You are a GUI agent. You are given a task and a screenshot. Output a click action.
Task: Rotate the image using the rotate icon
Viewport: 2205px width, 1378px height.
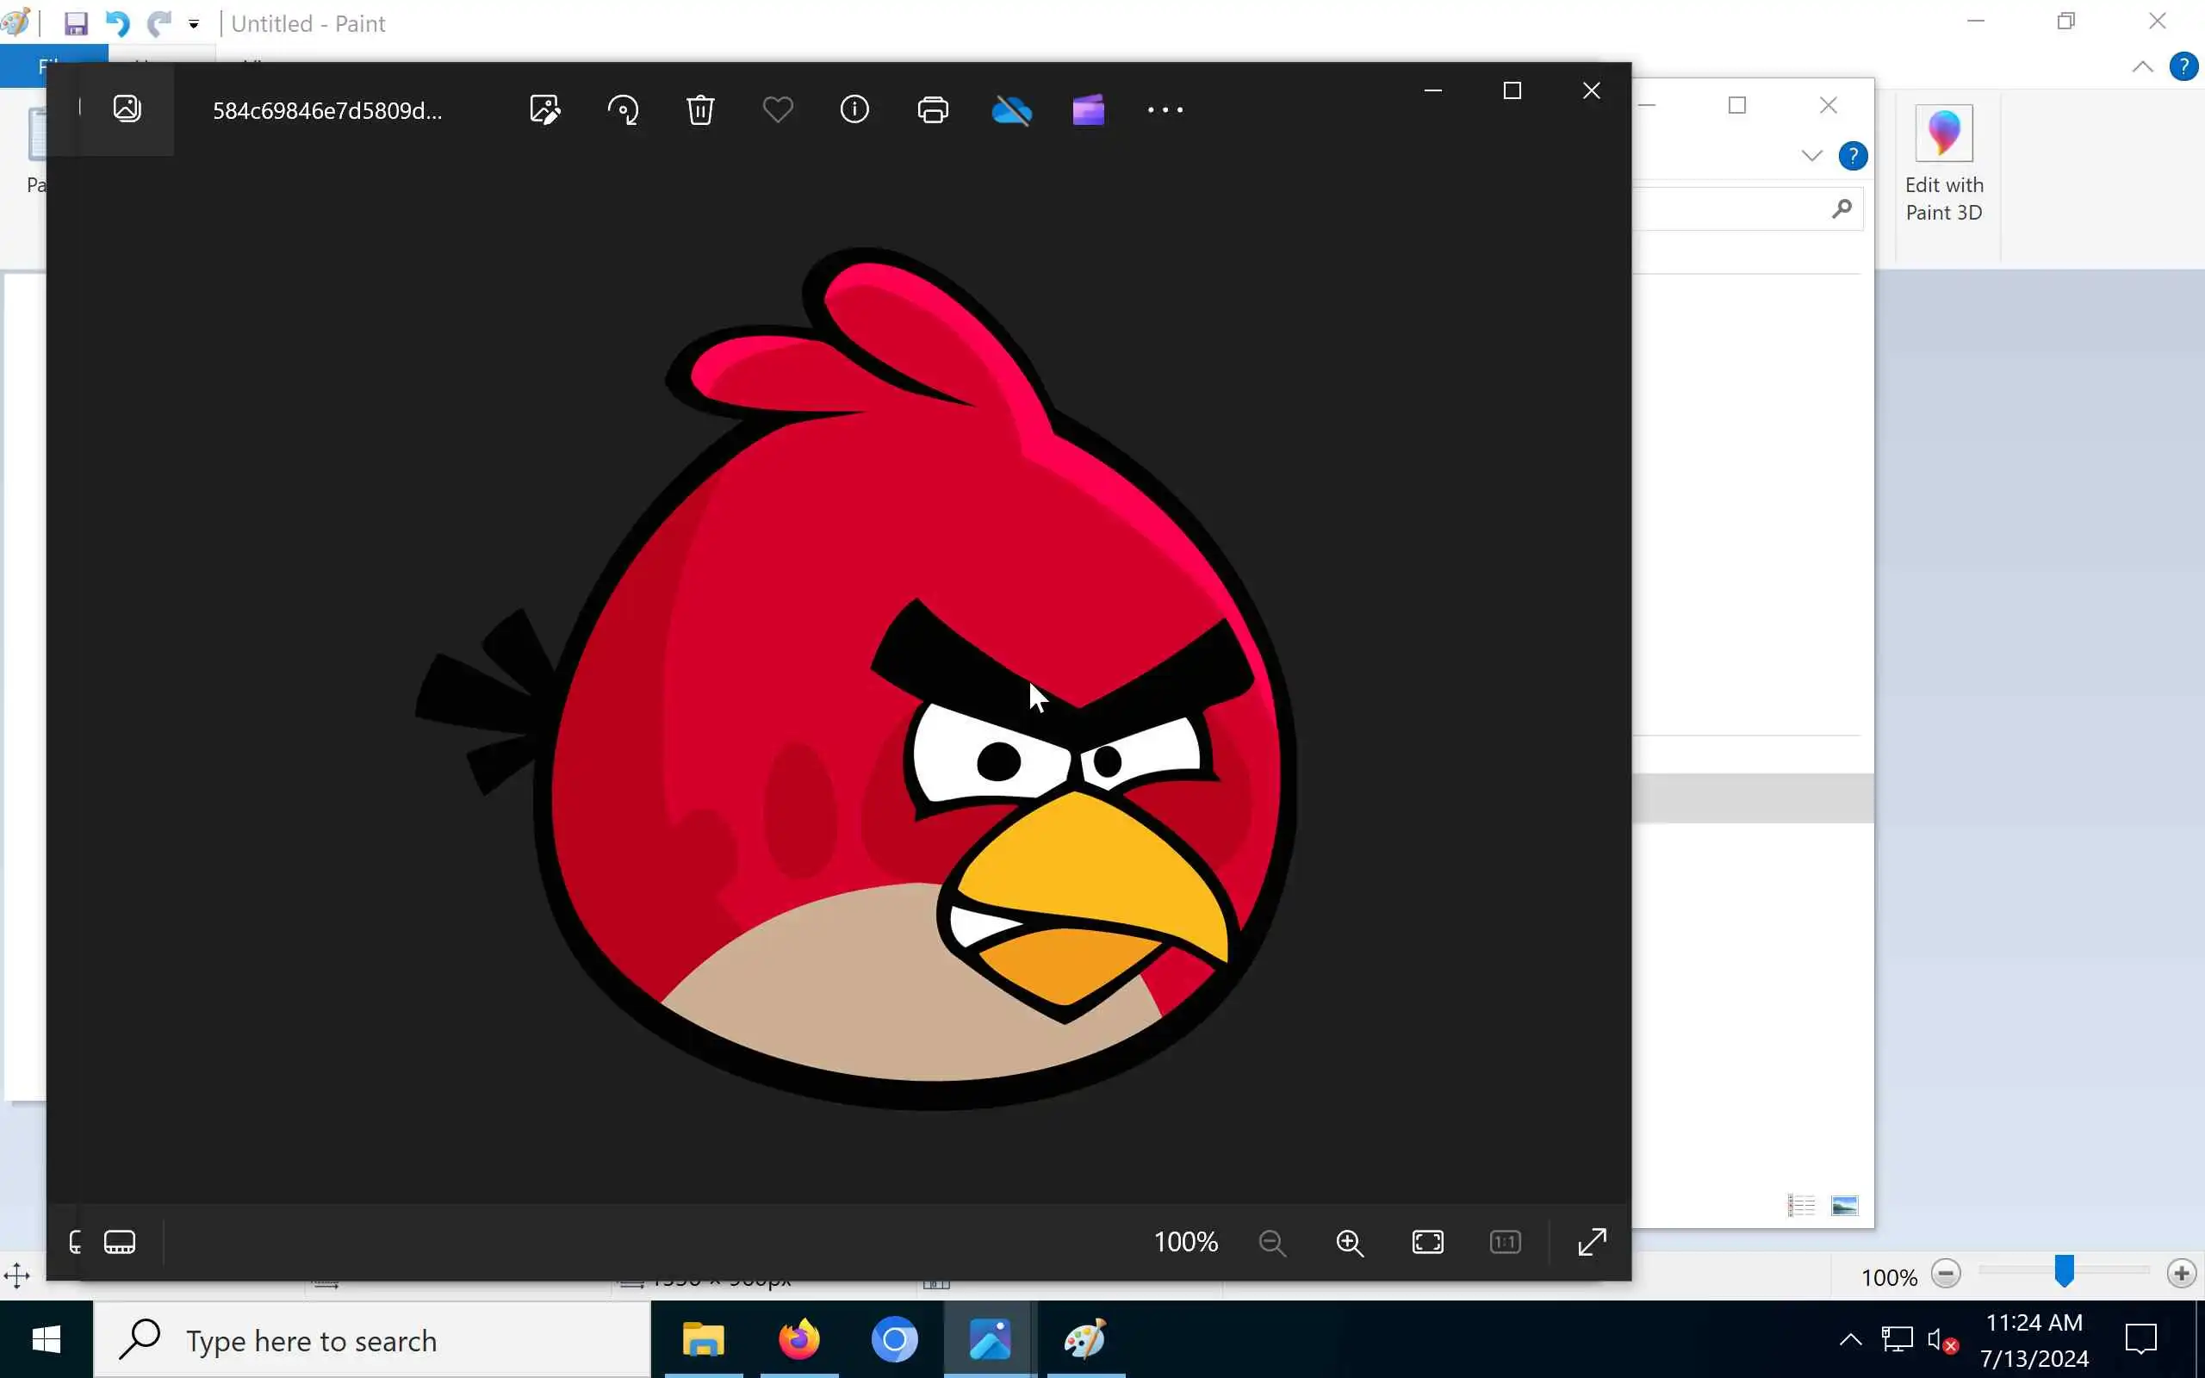[624, 110]
